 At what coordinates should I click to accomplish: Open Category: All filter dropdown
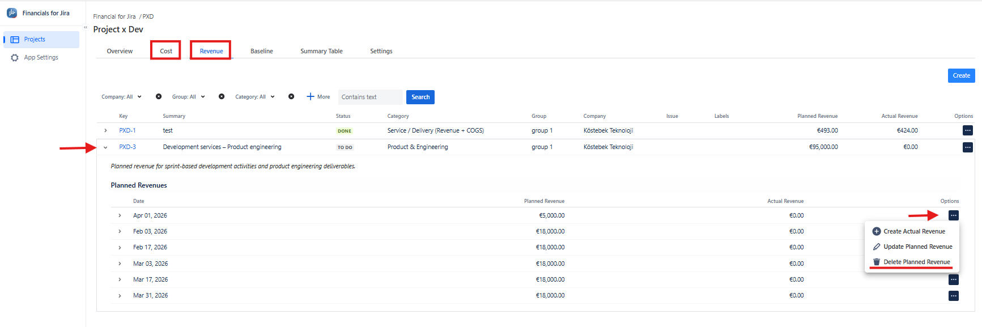point(254,97)
